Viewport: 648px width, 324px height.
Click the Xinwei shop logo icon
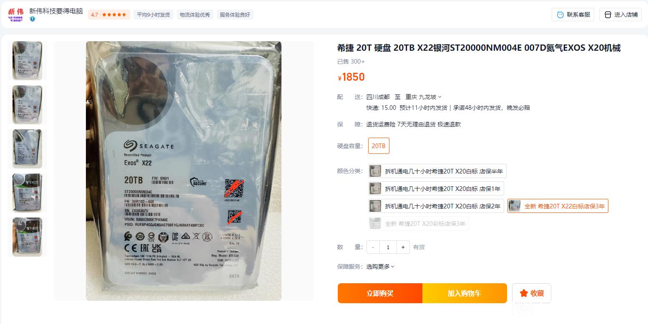click(x=15, y=15)
